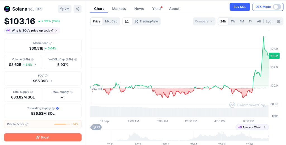Image resolution: width=286 pixels, height=145 pixels.
Task: Toggle DEX Mode switch
Action: coord(277,7)
